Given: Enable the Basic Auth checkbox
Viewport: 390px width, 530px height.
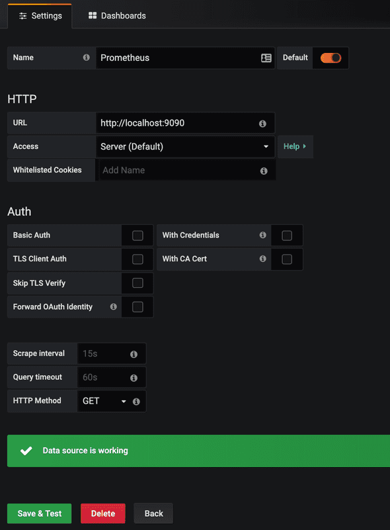Looking at the screenshot, I should click(137, 235).
